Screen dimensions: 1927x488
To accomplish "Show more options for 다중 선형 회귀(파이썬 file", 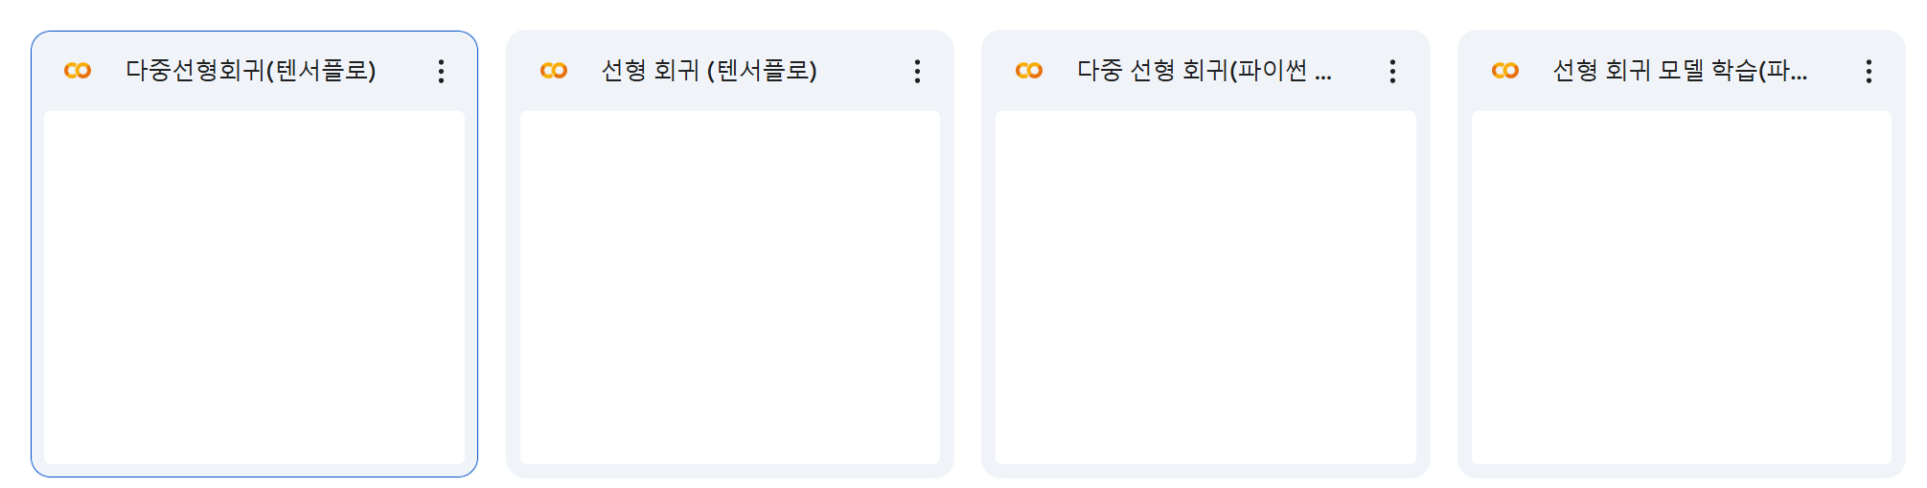I will coord(1392,71).
